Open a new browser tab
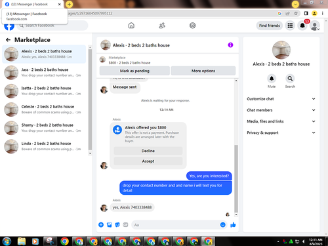Screen dimensions: 328x246 pyautogui.click(x=69, y=4)
